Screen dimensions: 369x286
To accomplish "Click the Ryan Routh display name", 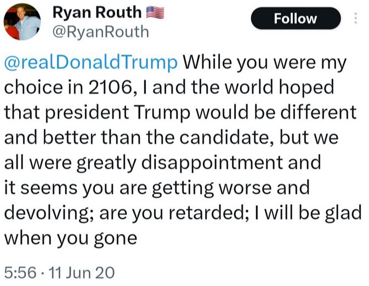I will [96, 11].
